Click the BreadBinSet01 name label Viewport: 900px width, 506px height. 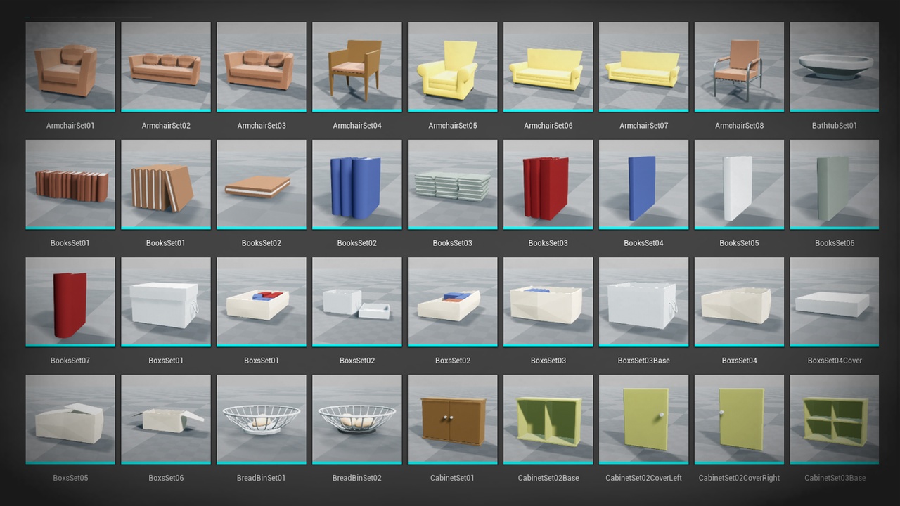click(262, 478)
